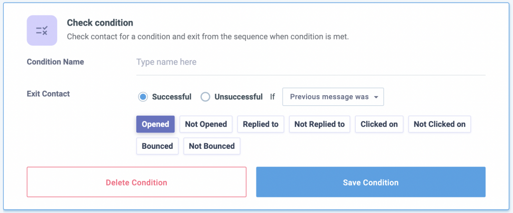Choose the Clicked on condition

click(x=379, y=124)
